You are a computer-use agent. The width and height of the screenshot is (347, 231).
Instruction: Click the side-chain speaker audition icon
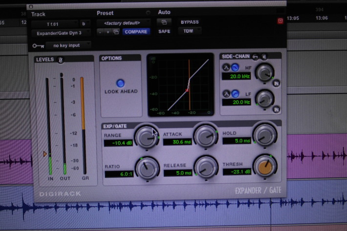coord(264,57)
